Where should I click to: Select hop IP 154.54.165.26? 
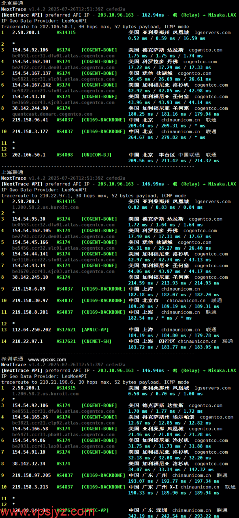[30, 417]
